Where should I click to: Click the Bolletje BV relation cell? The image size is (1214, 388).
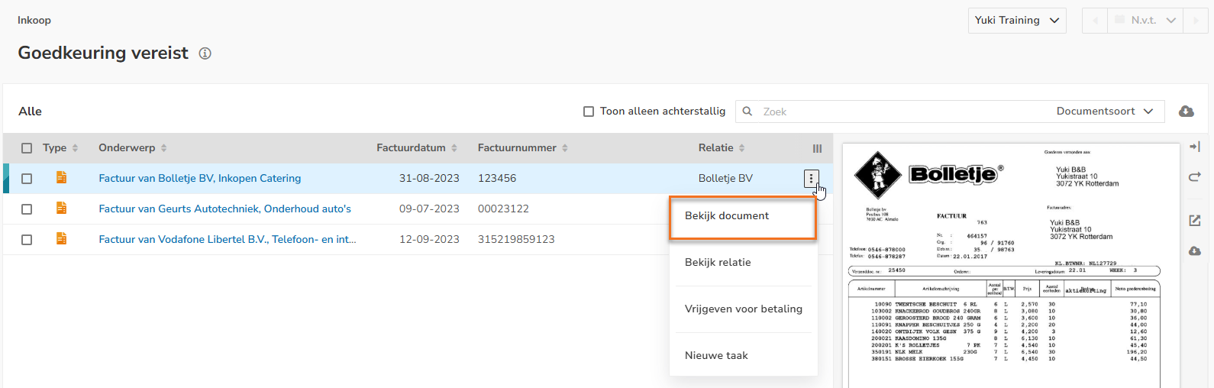pos(725,179)
